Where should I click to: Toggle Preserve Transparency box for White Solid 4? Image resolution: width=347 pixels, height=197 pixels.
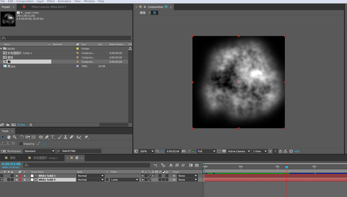pyautogui.click(x=107, y=180)
